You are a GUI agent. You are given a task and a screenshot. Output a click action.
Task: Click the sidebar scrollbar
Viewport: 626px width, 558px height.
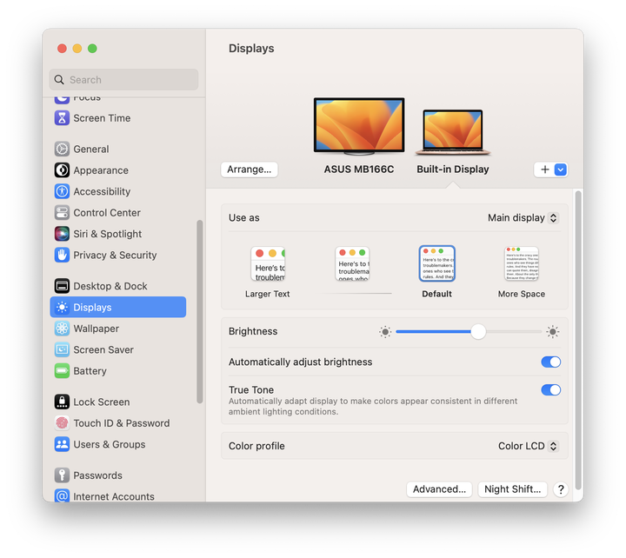[200, 312]
